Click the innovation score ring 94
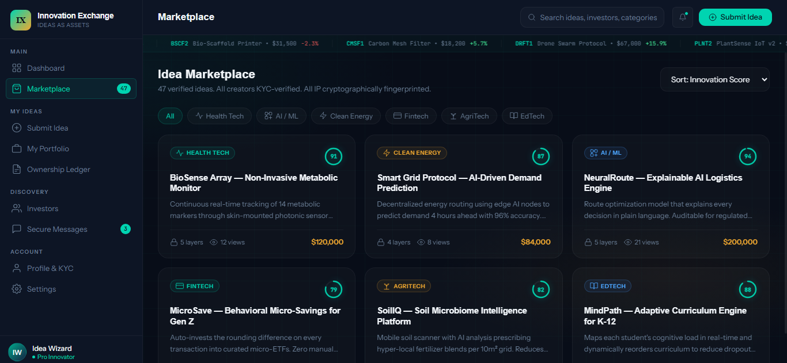The image size is (787, 363). 748,156
